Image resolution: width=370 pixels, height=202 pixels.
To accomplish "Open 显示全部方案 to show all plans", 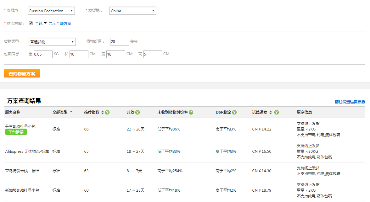I will pyautogui.click(x=60, y=23).
